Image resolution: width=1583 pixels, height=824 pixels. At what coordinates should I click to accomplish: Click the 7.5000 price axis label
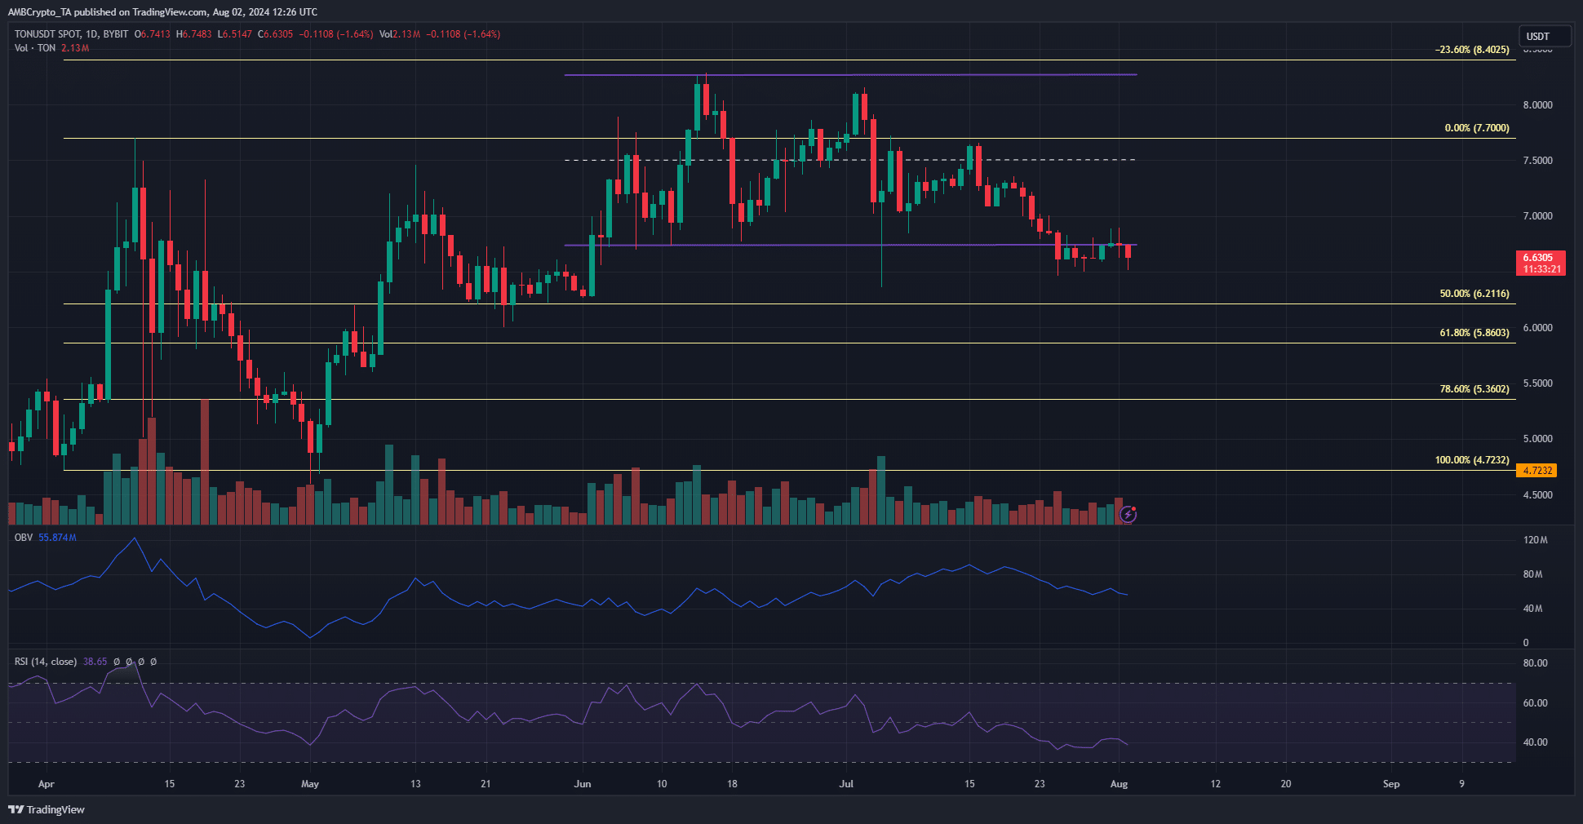pyautogui.click(x=1538, y=161)
